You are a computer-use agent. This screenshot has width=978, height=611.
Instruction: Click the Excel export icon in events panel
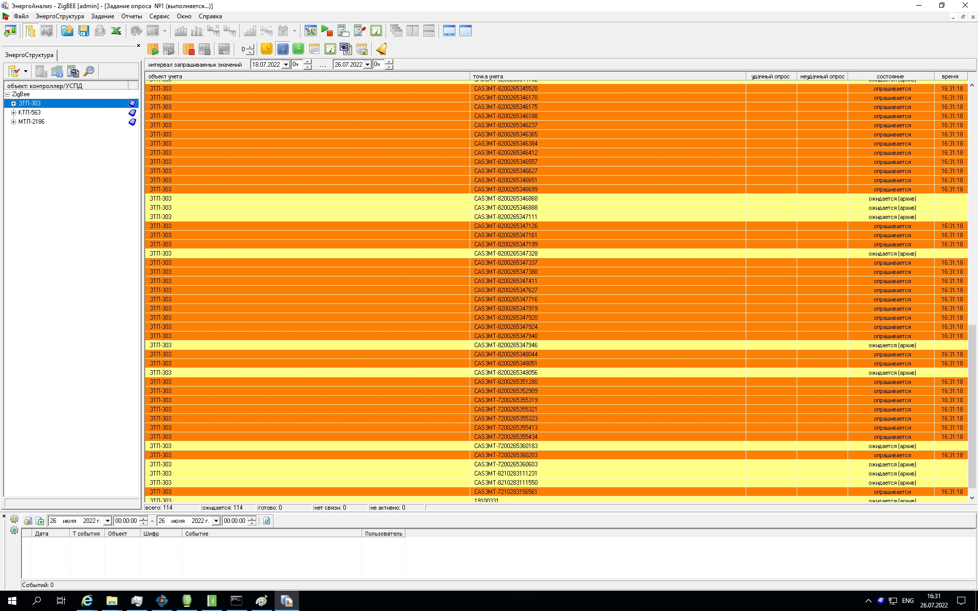click(x=40, y=521)
